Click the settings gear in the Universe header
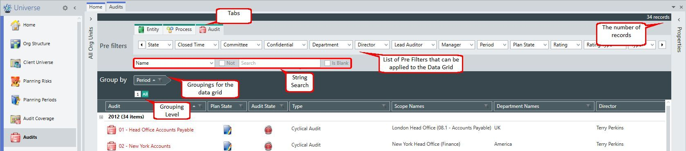 click(x=65, y=8)
